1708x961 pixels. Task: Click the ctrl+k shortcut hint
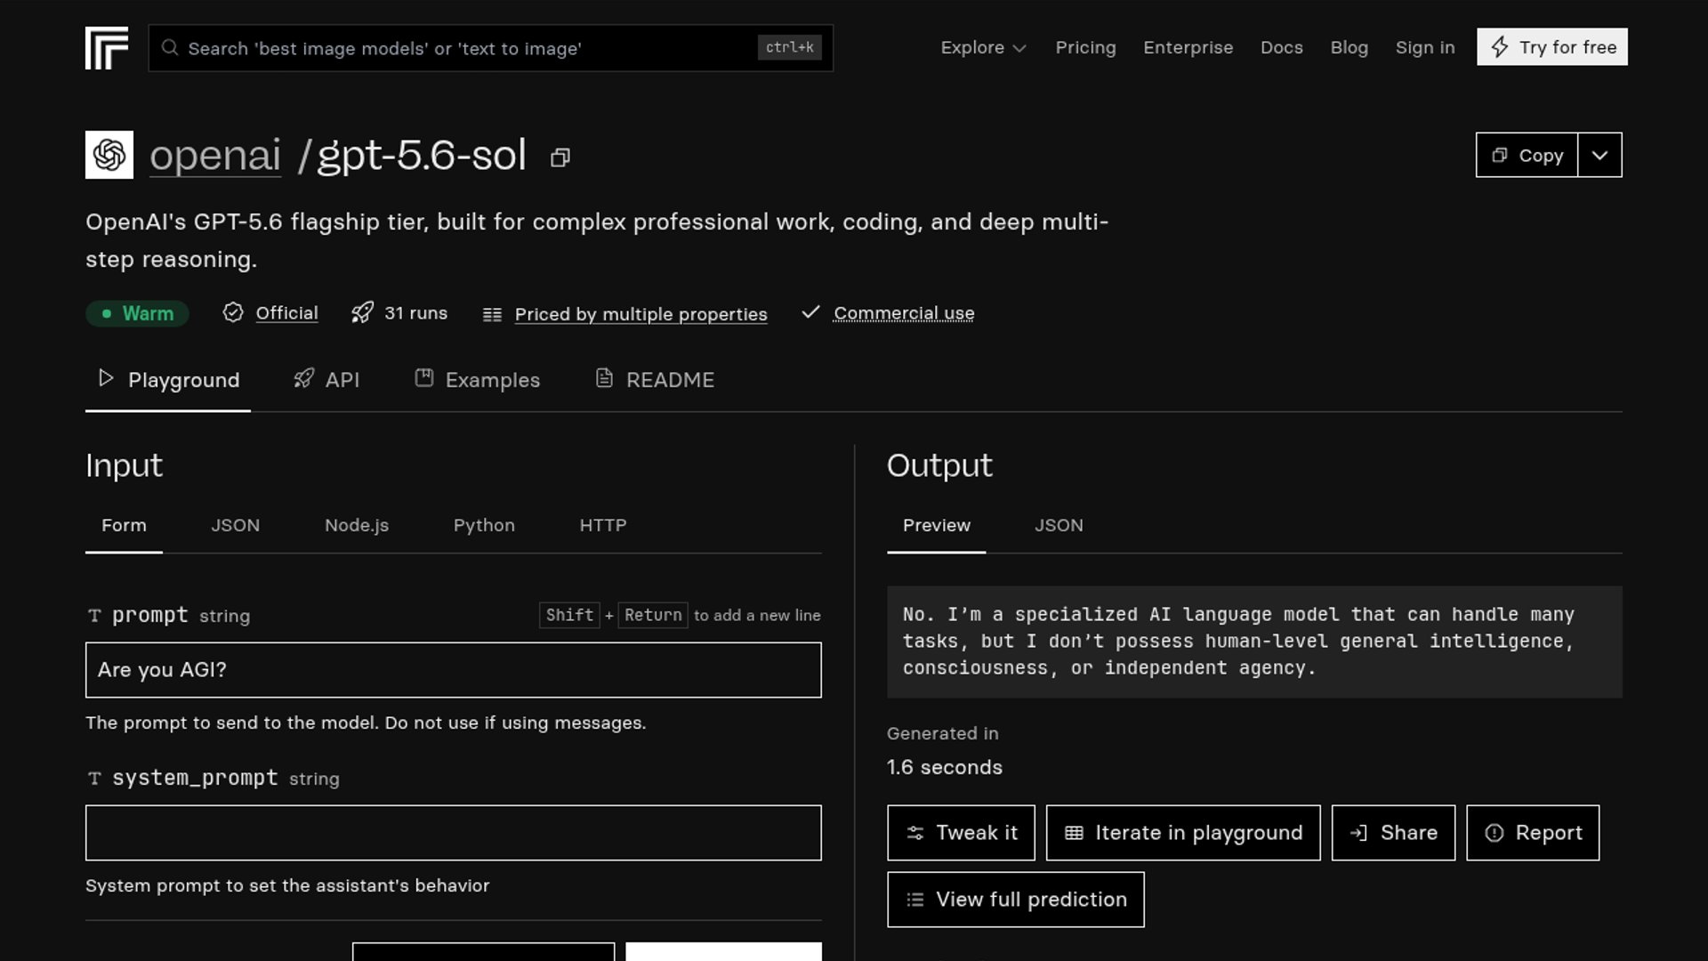pos(790,47)
